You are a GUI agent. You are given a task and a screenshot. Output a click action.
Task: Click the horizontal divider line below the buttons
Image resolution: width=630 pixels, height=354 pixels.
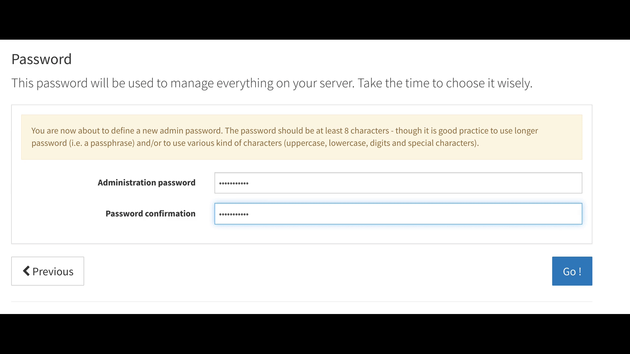click(x=302, y=302)
